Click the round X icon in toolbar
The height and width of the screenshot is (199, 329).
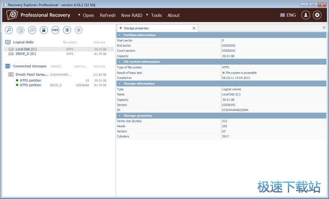[79, 30]
